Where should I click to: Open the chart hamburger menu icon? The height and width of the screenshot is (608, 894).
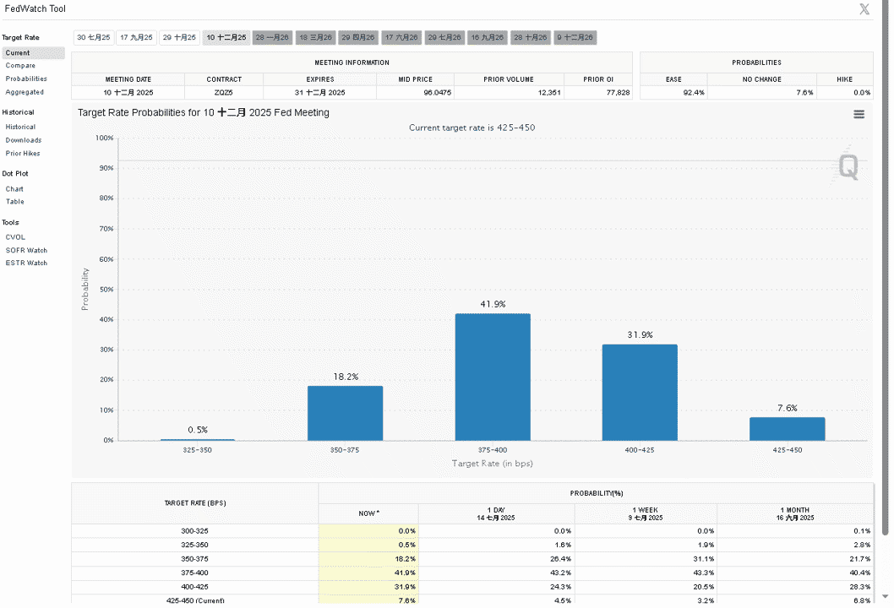(859, 115)
